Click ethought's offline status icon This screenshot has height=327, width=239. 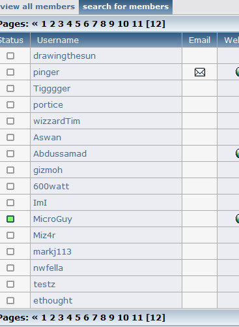coord(10,301)
